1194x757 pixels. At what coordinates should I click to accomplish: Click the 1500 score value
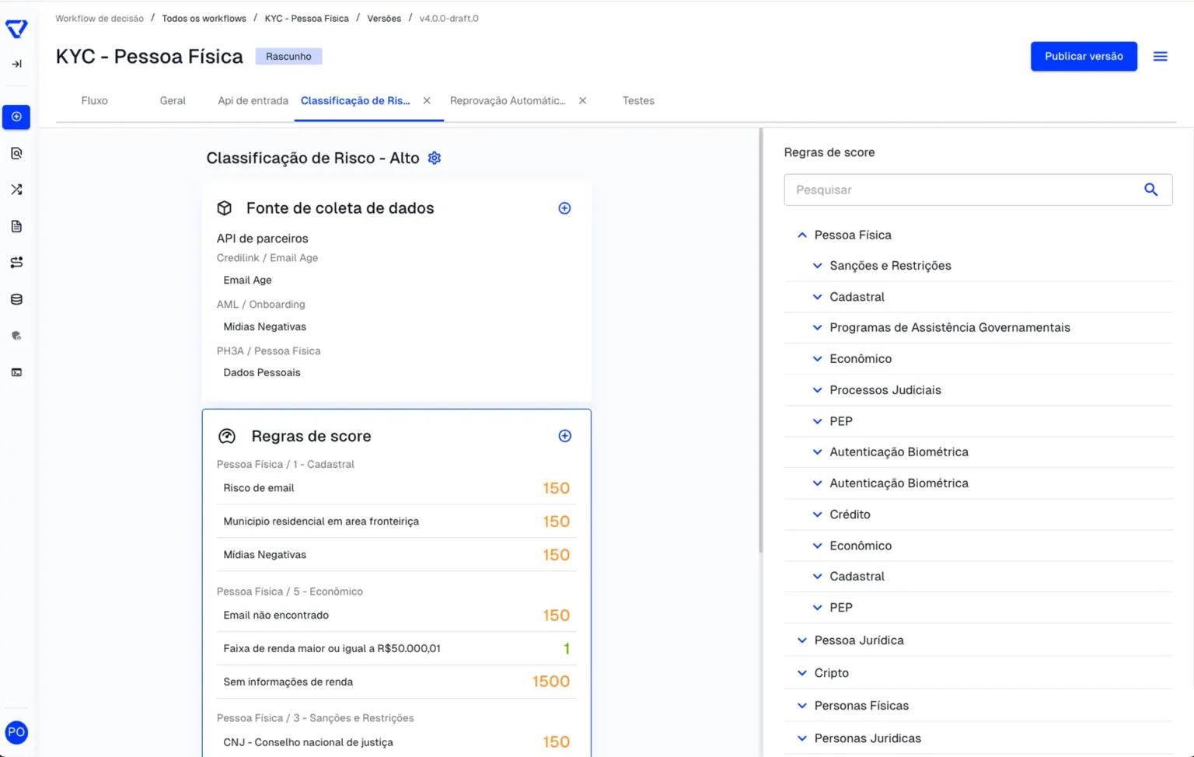coord(551,682)
